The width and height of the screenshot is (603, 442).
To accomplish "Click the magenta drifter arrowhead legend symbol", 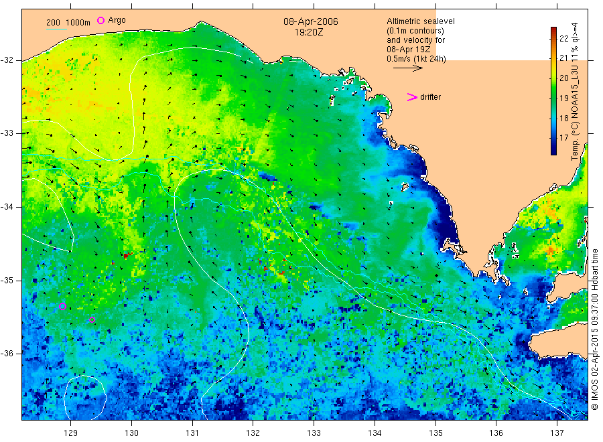I will coord(412,97).
